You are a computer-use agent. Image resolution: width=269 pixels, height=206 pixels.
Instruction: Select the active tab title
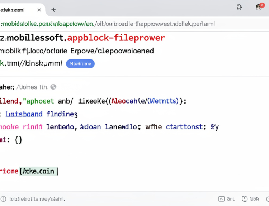point(12,10)
